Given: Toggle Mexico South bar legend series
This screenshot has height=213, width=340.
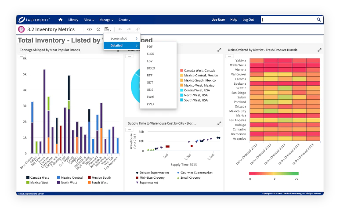Looking at the screenshot, I should click(x=99, y=177).
